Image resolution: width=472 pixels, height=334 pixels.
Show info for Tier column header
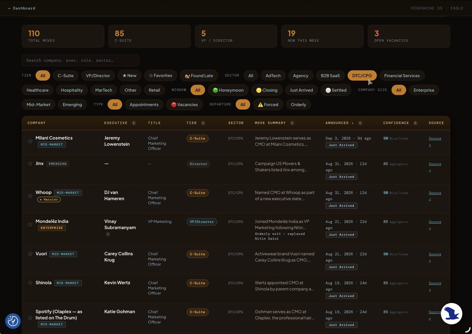click(203, 123)
